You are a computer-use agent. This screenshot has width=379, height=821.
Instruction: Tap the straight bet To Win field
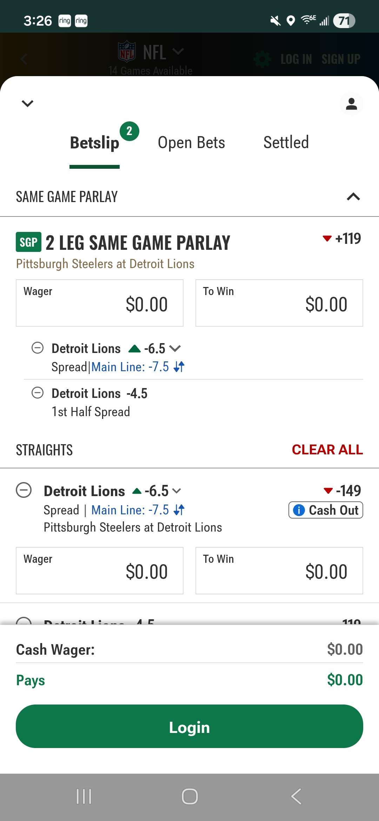[x=279, y=570]
